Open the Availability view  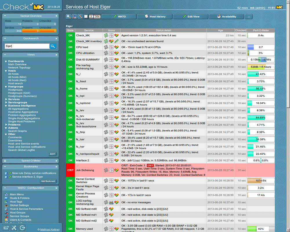click(x=226, y=17)
